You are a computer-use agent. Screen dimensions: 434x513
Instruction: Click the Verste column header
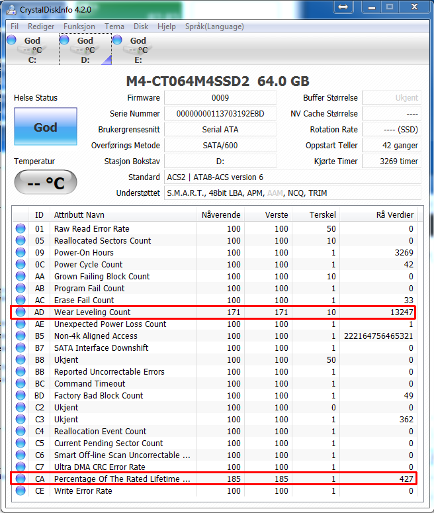[269, 214]
